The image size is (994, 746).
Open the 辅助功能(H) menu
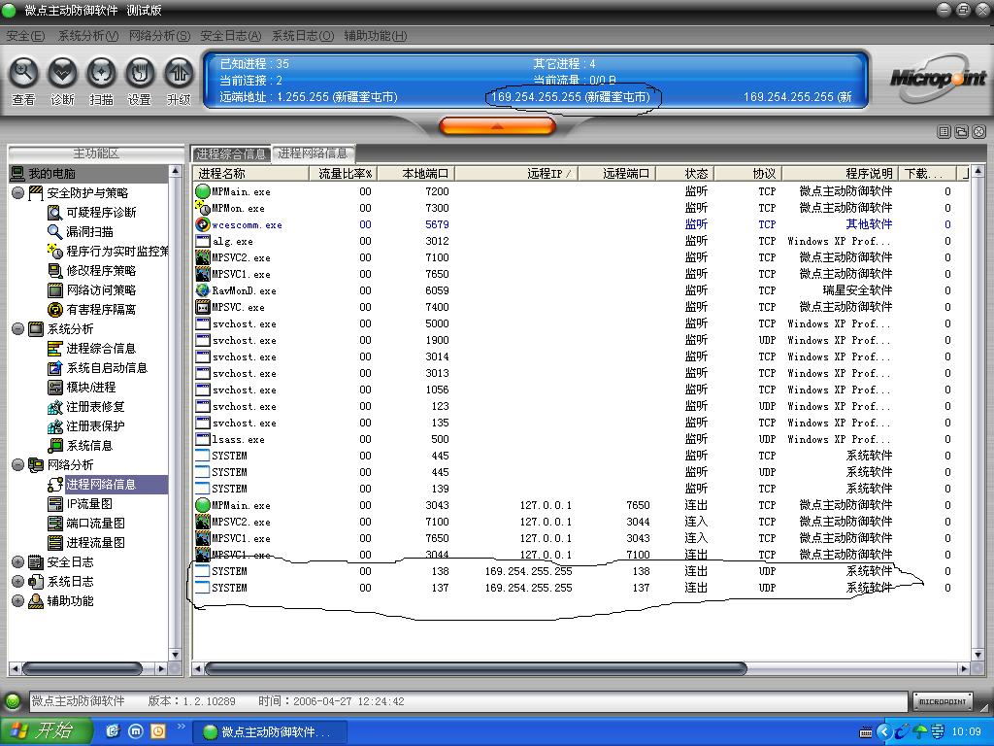[376, 36]
